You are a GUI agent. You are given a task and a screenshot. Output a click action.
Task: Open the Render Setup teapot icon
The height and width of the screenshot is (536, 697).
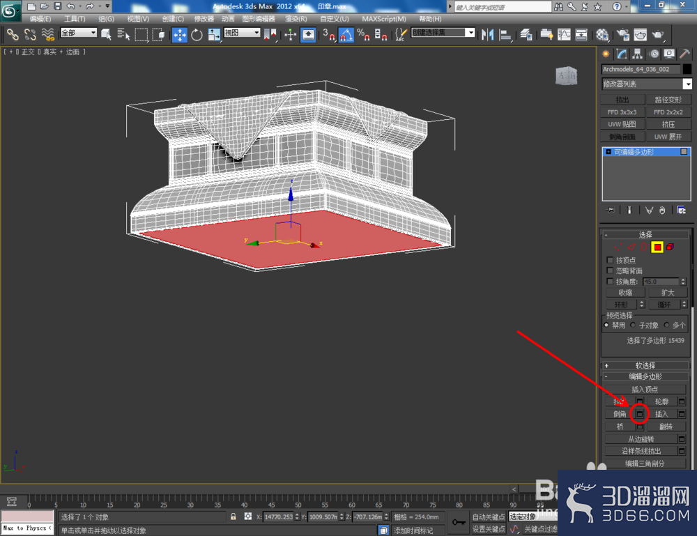tap(622, 35)
